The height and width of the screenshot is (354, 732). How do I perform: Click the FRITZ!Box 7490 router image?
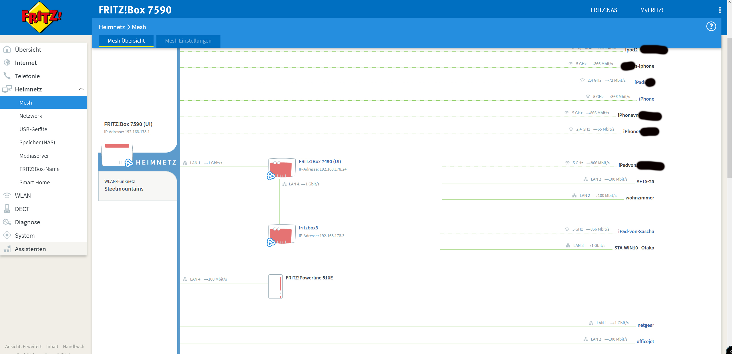pyautogui.click(x=282, y=168)
